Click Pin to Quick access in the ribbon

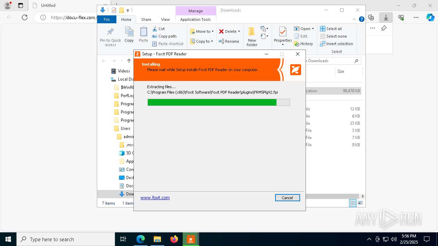click(x=110, y=37)
